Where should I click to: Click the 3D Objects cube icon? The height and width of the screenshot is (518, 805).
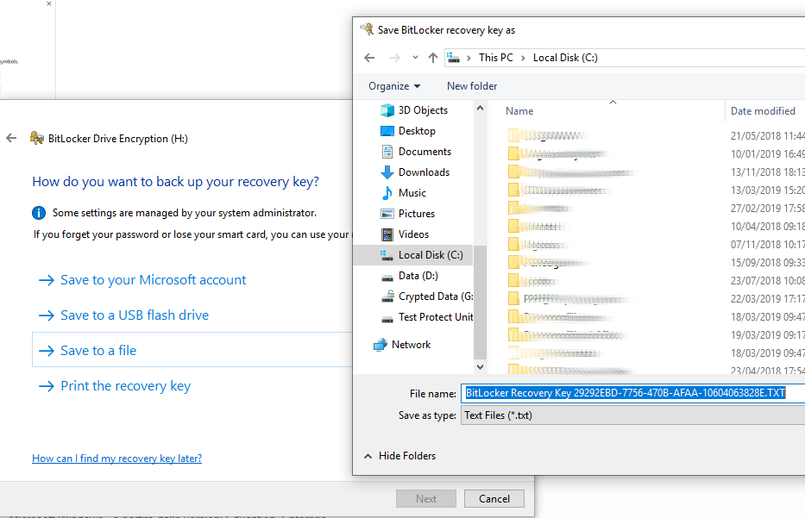387,110
